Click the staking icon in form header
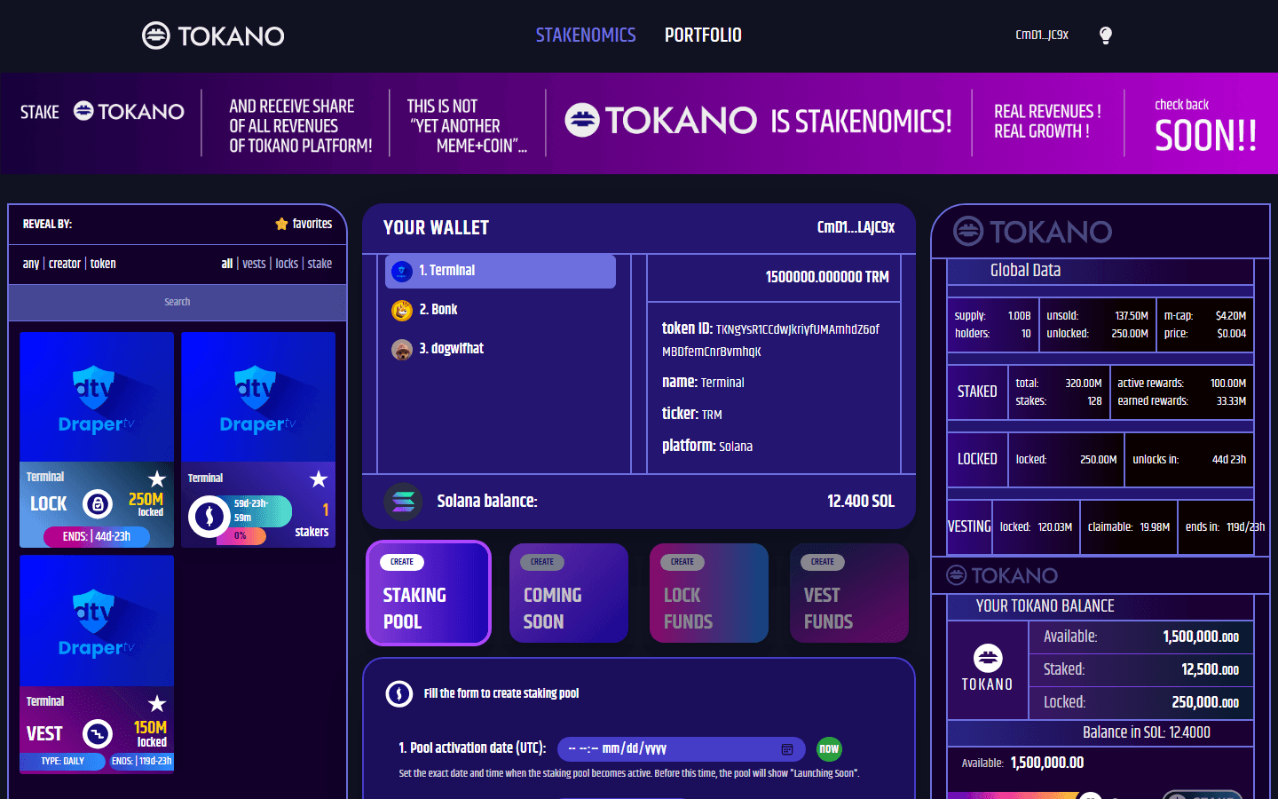 click(399, 693)
